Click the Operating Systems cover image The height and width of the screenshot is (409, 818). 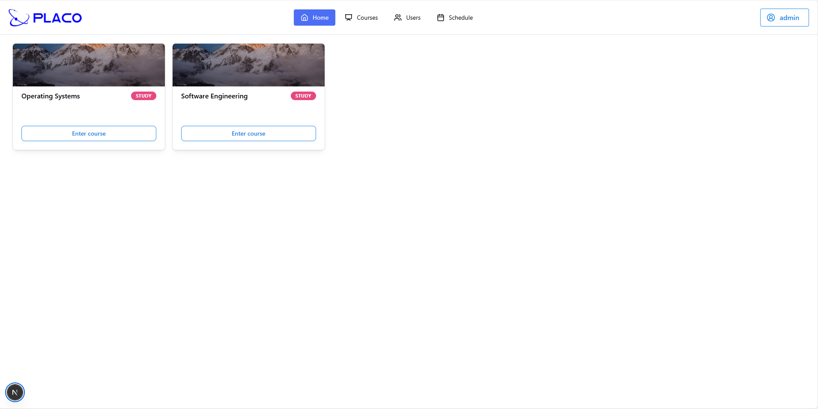click(89, 65)
